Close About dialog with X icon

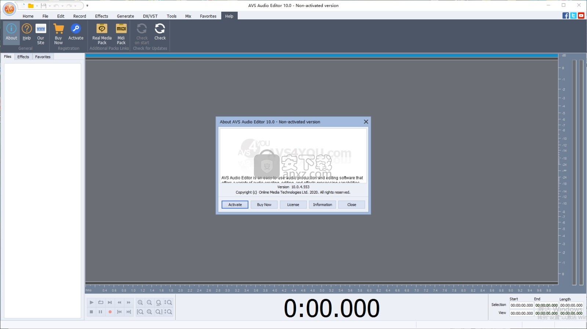pyautogui.click(x=366, y=122)
